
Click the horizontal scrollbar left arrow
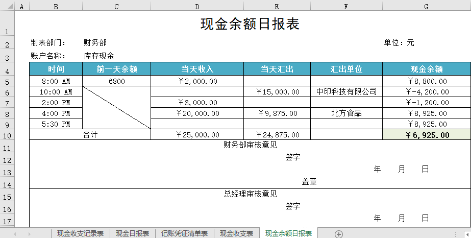(455, 233)
